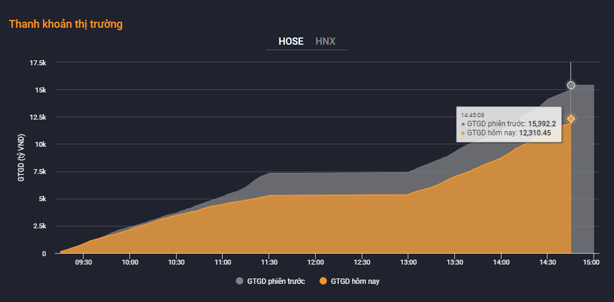This screenshot has width=614, height=302.
Task: Click the orange bullet in the tooltip
Action: 463,133
